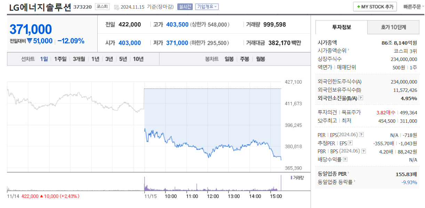Select the 투자정보 tab
Screen dimensions: 425x208
pyautogui.click(x=341, y=27)
